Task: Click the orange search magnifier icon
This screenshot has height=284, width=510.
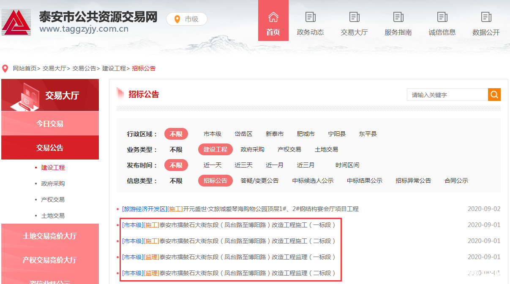Action: (x=494, y=95)
